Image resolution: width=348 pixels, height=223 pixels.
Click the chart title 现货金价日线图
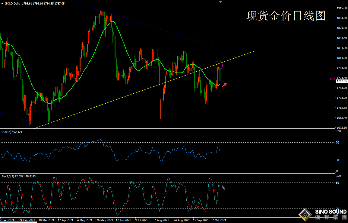click(x=286, y=16)
